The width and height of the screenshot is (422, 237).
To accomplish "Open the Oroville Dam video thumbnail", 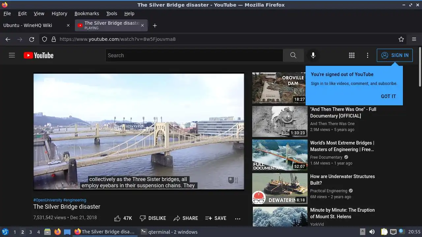I will coord(279,88).
